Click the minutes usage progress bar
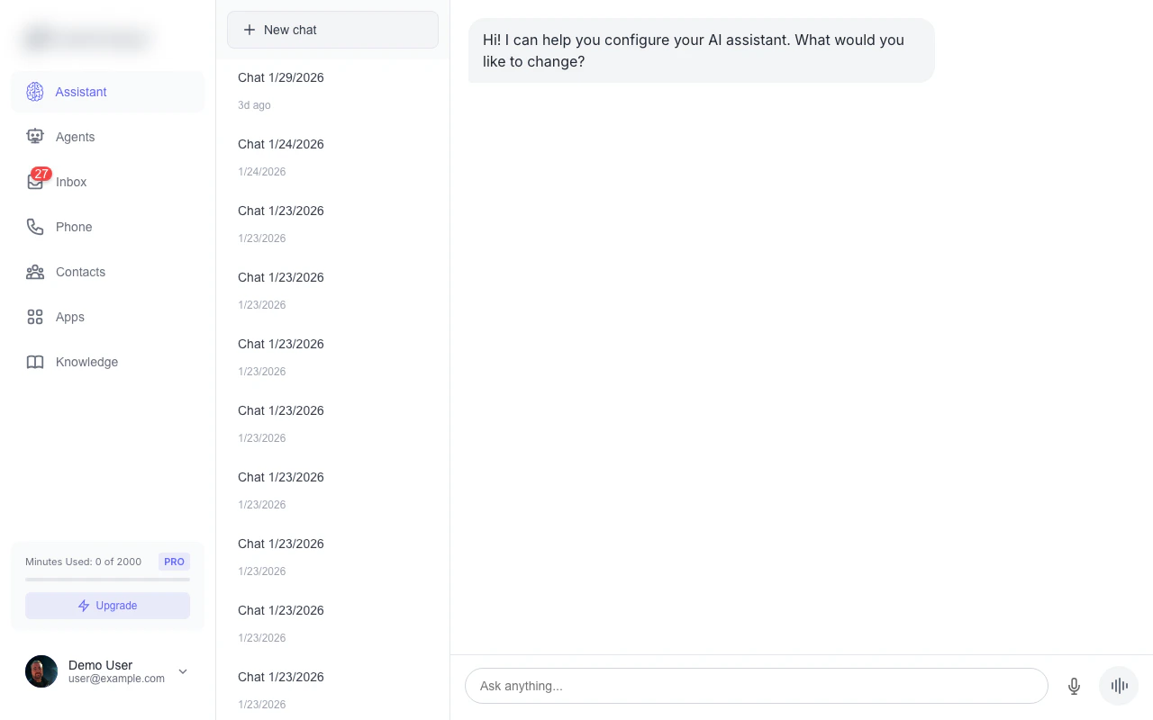 [x=107, y=580]
